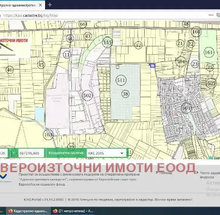The width and height of the screenshot is (220, 215).
Task: Click map zone label 46
Action: (x=10, y=70)
